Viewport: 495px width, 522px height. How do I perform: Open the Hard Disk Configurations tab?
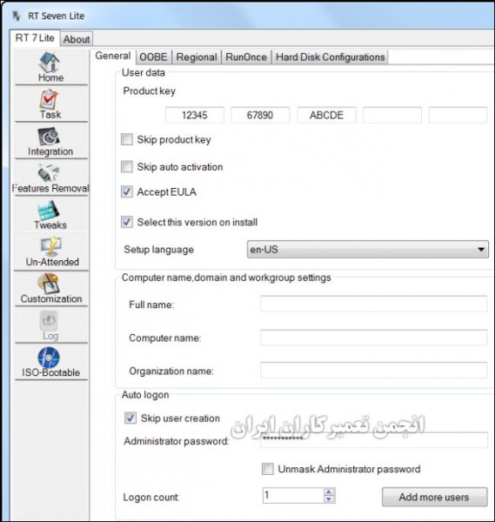pos(331,57)
